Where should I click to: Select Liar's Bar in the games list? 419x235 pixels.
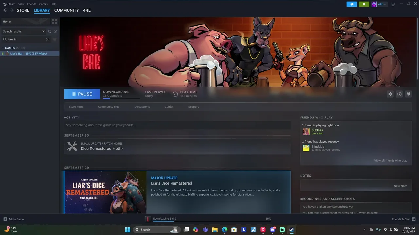29,54
